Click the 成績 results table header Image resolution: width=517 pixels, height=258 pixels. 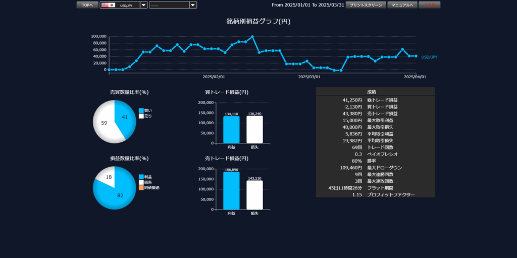pyautogui.click(x=375, y=91)
